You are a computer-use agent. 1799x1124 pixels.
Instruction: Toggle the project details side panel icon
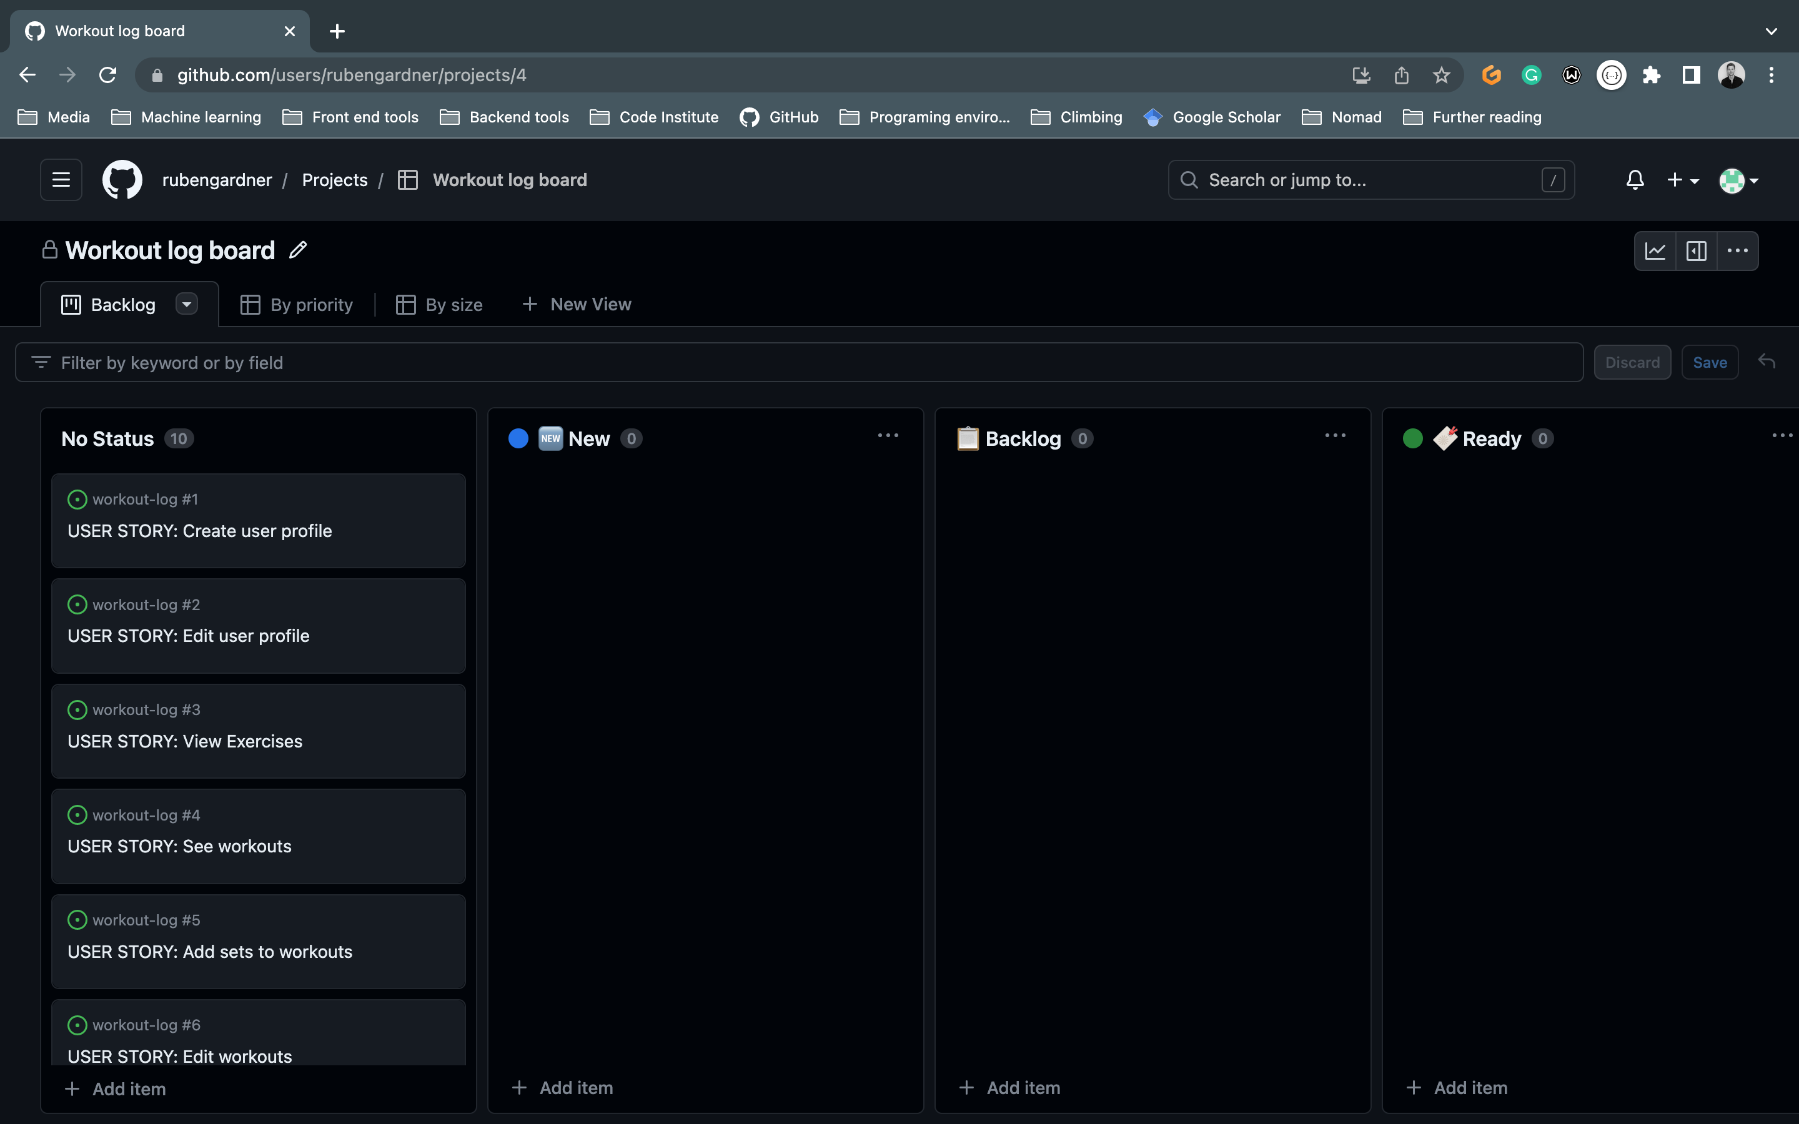tap(1697, 251)
